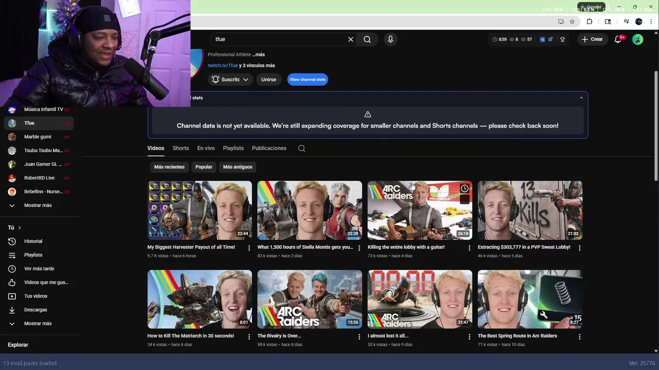Click the Chrome tab search icon

(x=608, y=22)
